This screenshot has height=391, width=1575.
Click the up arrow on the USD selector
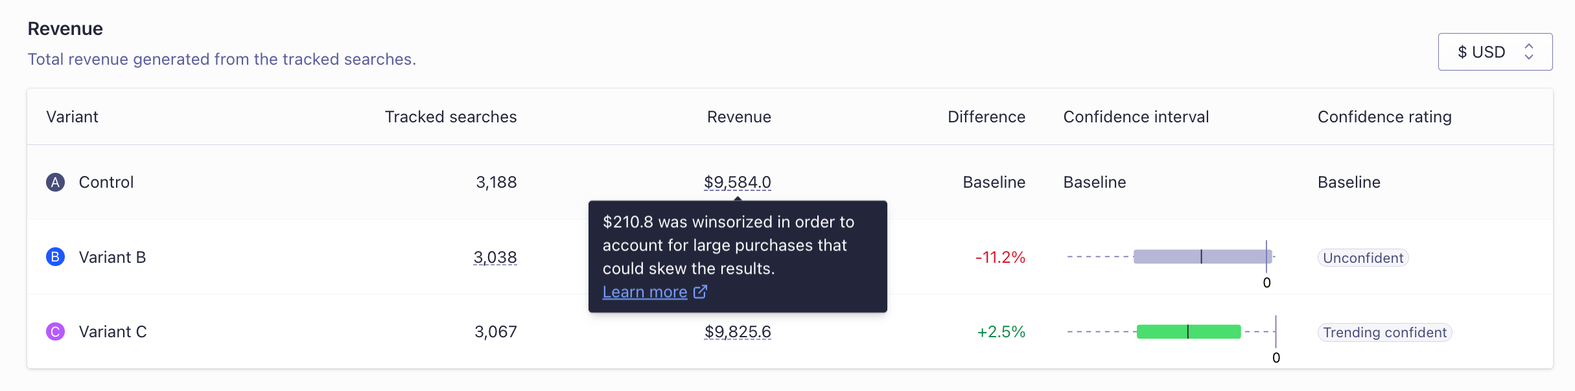[1530, 45]
